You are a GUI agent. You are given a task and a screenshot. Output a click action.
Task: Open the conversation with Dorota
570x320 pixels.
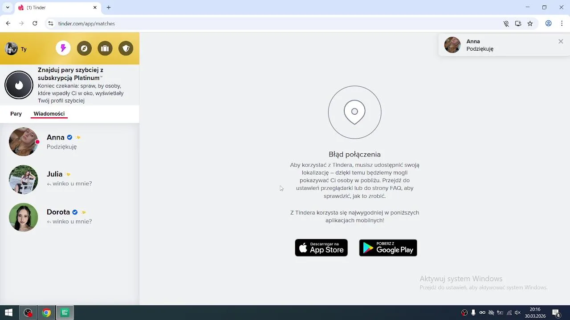coord(69,217)
